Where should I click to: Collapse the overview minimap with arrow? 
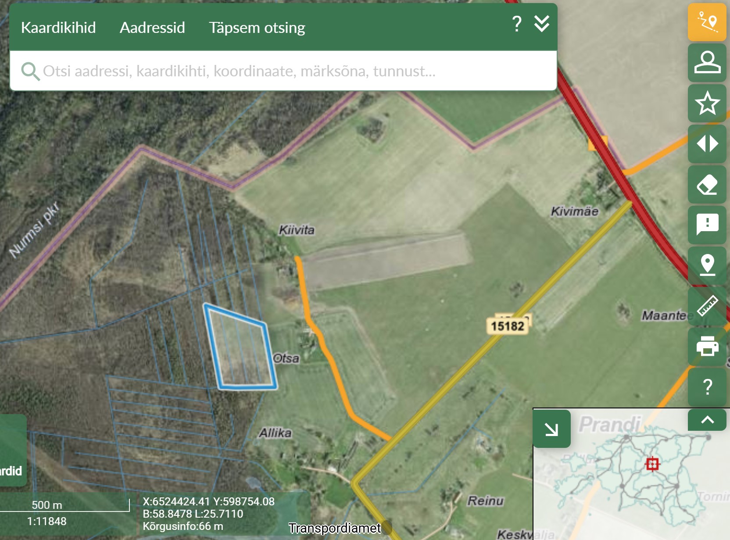(x=551, y=429)
